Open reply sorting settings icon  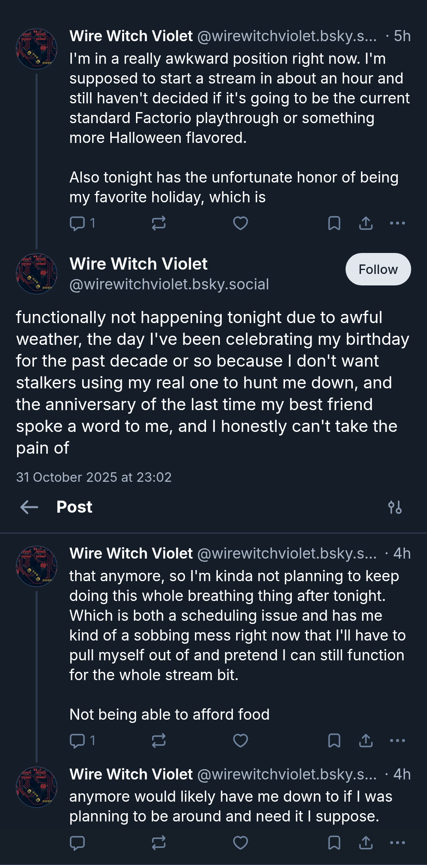coord(395,507)
